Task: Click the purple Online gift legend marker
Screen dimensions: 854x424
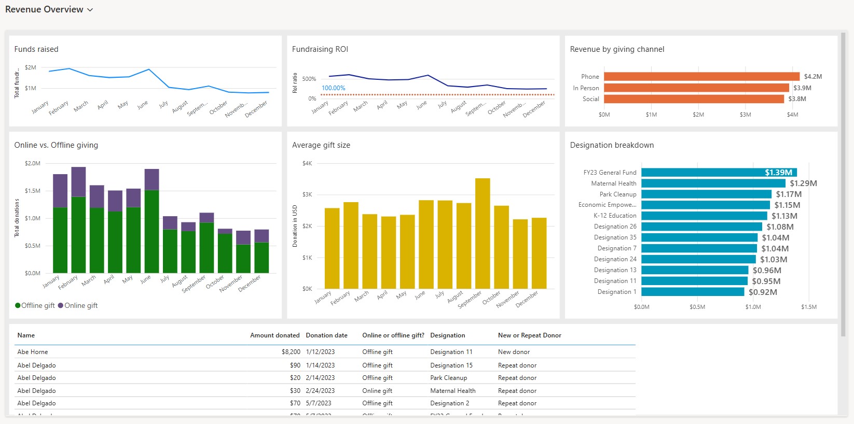Action: click(x=61, y=306)
